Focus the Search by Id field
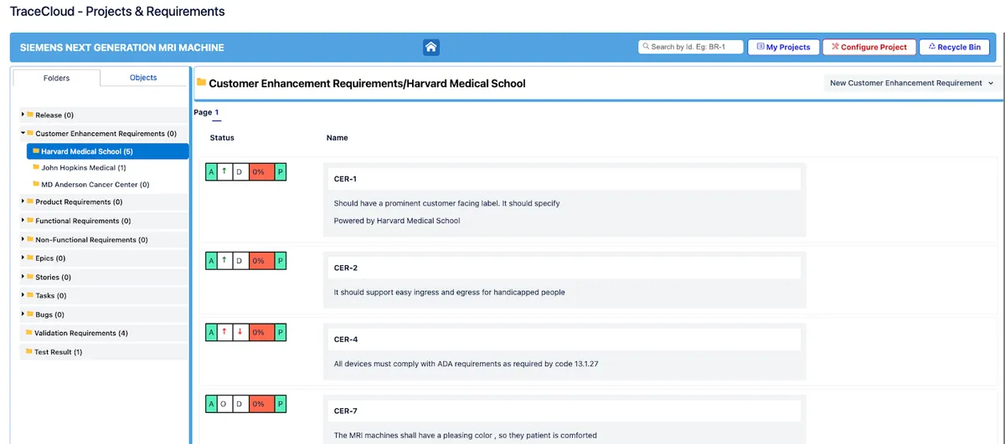 (691, 47)
